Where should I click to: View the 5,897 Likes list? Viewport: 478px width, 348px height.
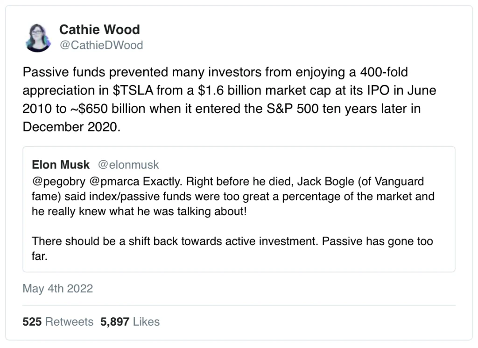point(130,321)
